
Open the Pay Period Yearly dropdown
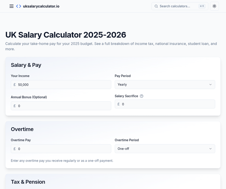coord(165,85)
